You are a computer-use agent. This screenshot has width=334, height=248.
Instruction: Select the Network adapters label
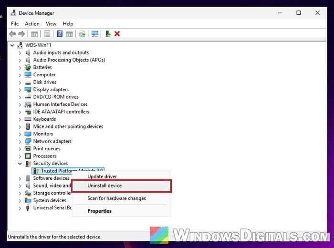[x=52, y=141]
